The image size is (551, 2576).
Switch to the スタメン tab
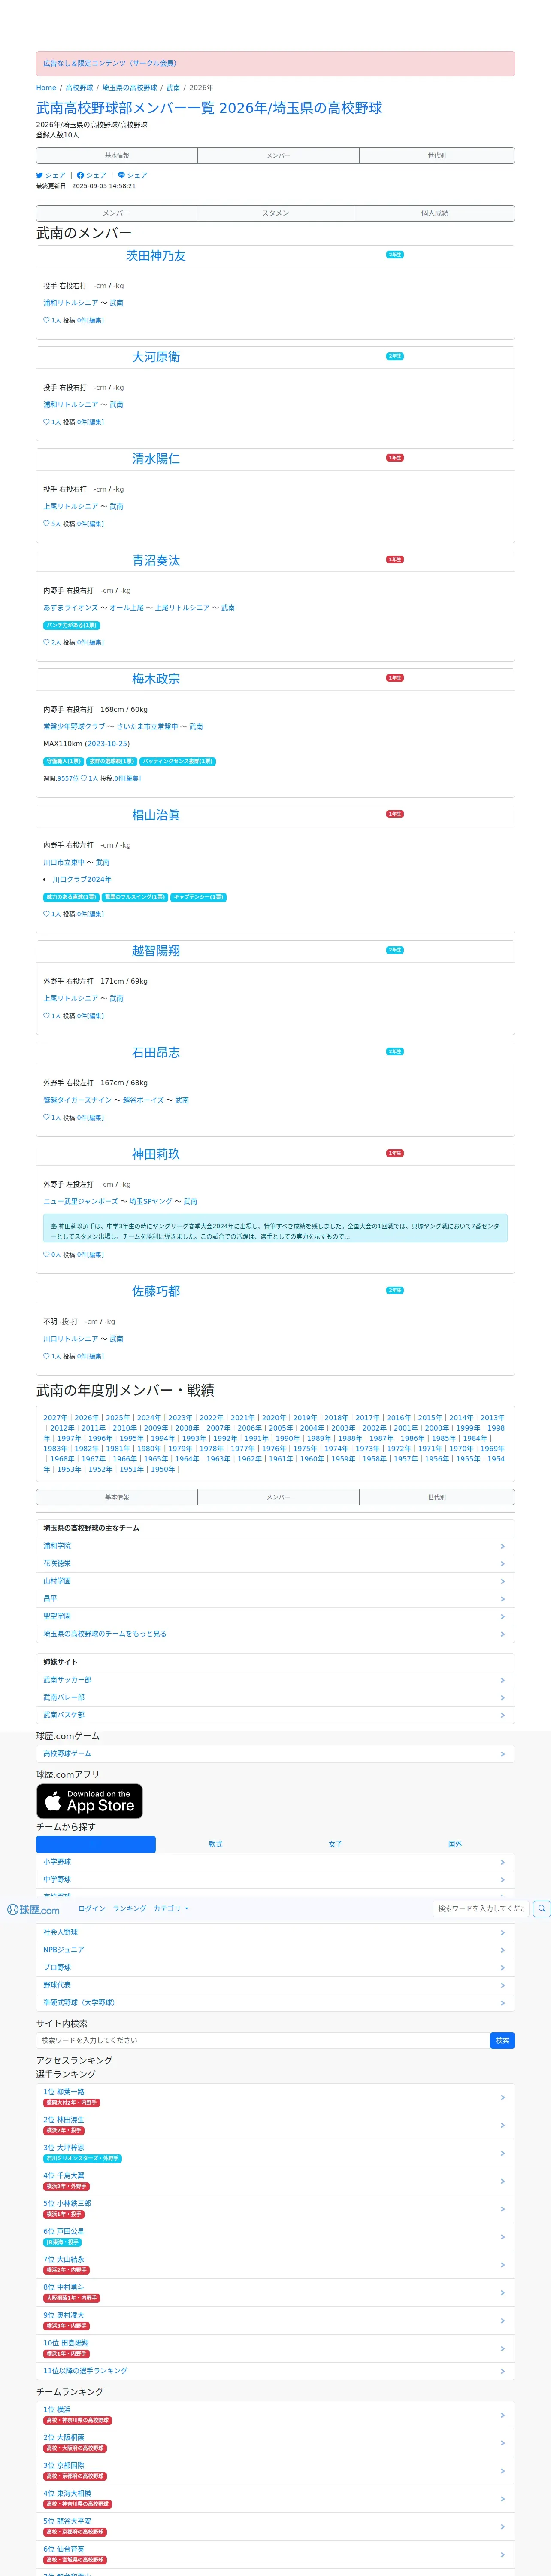click(275, 213)
